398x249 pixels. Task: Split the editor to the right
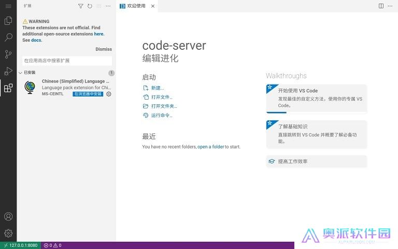[381, 6]
